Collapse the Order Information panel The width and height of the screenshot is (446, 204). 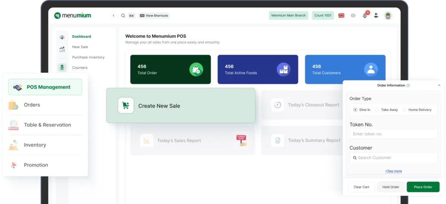pyautogui.click(x=439, y=85)
